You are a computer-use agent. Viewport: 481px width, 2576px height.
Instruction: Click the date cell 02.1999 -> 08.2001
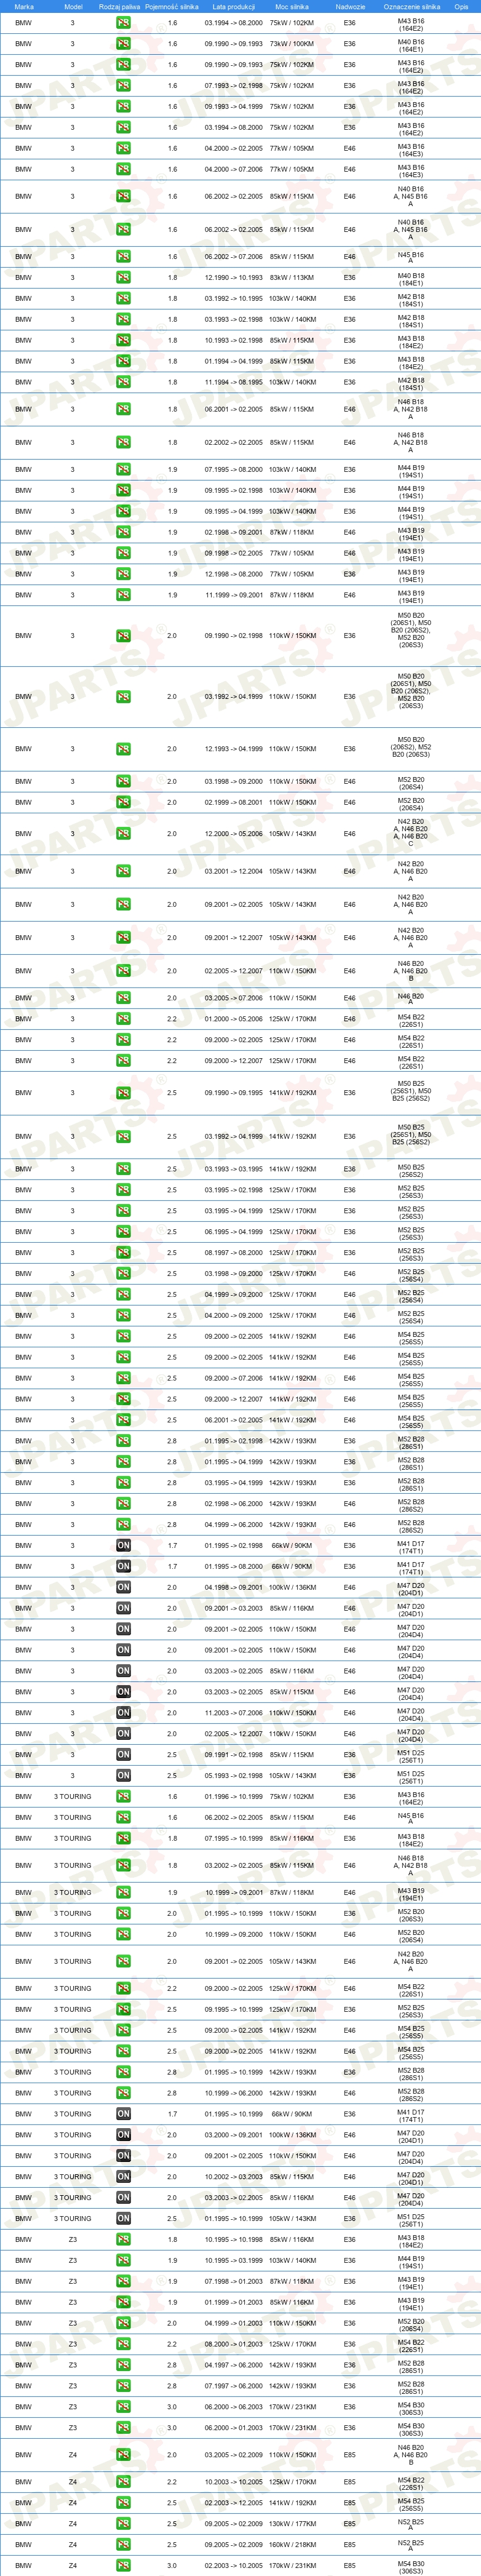click(234, 803)
